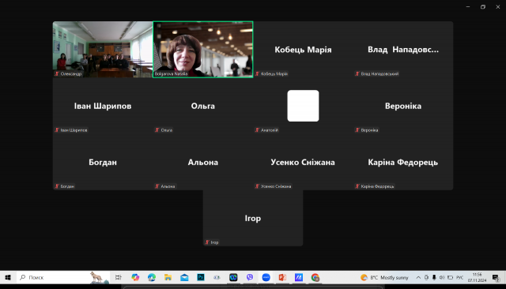Viewport: 506px width, 289px height.
Task: Click the large Ігор name in the tile
Action: (253, 219)
